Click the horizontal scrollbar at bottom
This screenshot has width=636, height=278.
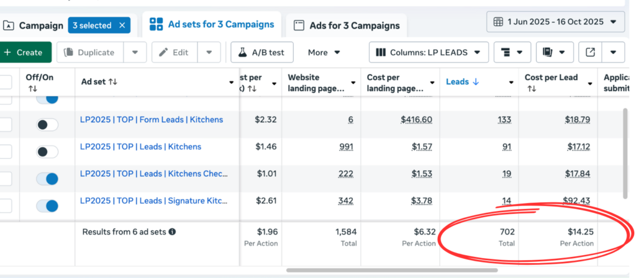(391, 270)
